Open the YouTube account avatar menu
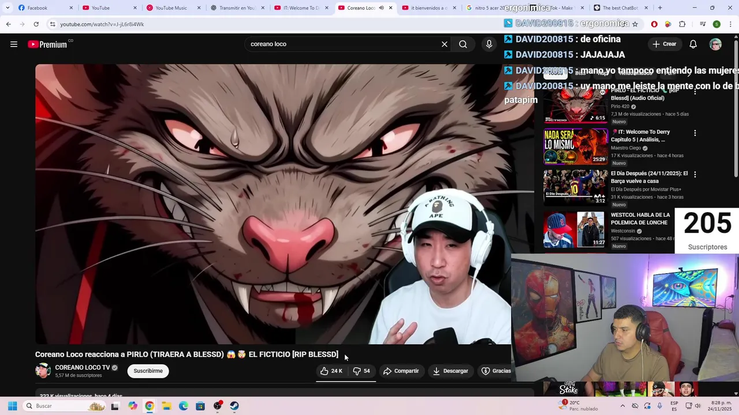The image size is (739, 415). click(x=715, y=44)
